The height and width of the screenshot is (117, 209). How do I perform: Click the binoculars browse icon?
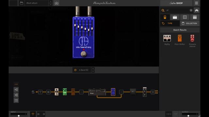click(197, 10)
